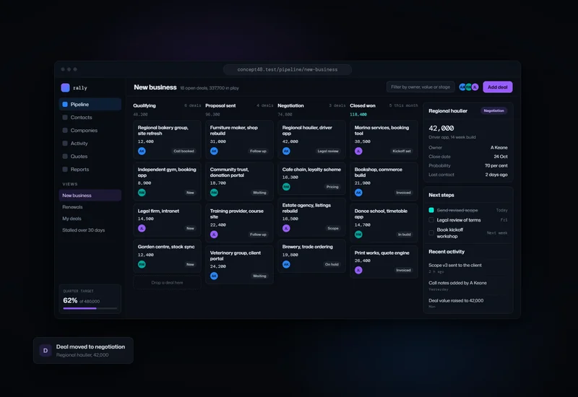Click the JL avatar on Legal firm intranet card
The height and width of the screenshot is (397, 578).
click(142, 228)
